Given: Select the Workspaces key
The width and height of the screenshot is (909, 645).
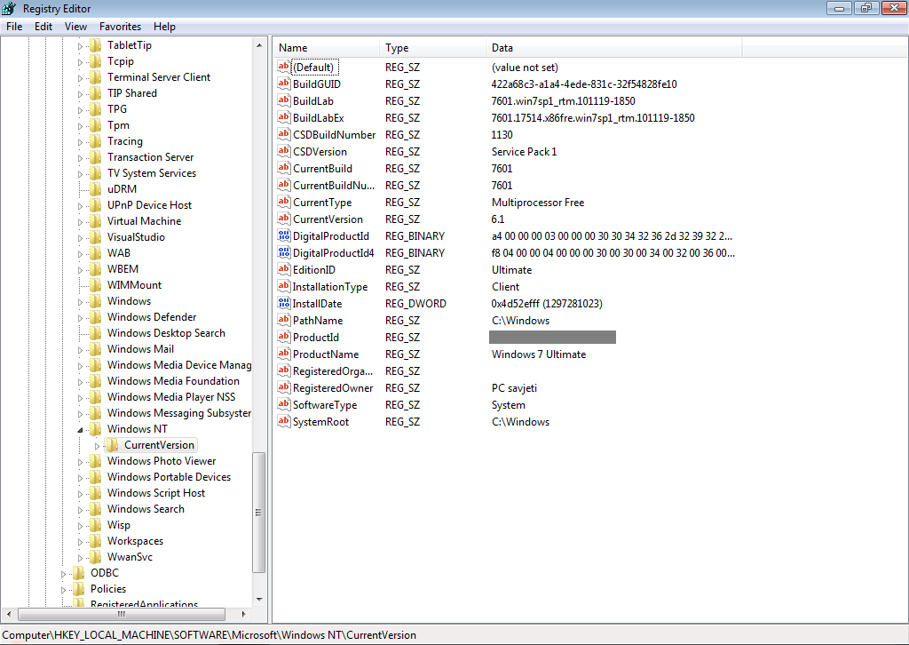Looking at the screenshot, I should coord(135,541).
